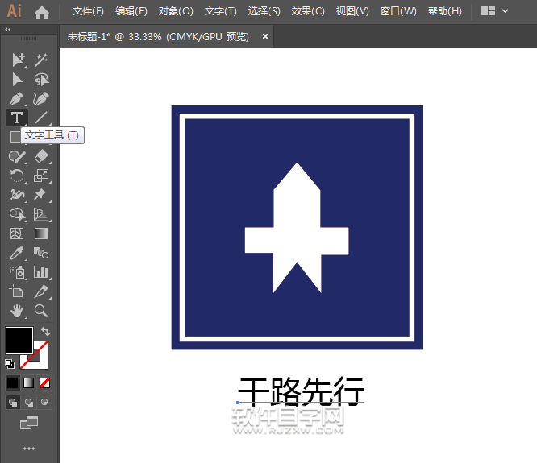Select the Magic Wand tool

click(41, 60)
